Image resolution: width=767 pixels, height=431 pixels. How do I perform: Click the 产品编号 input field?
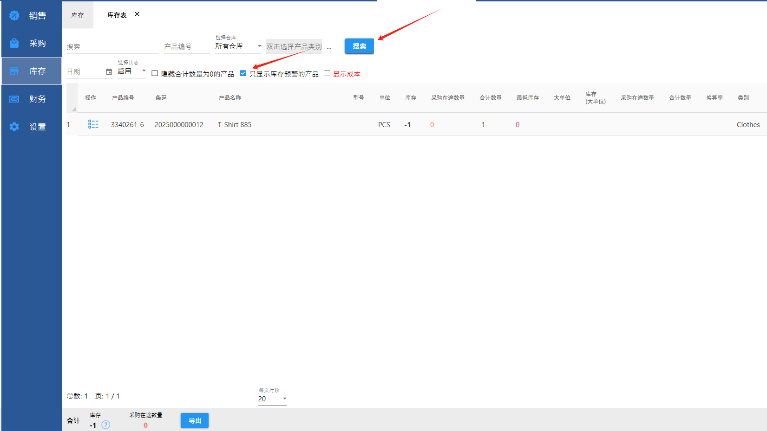point(187,46)
